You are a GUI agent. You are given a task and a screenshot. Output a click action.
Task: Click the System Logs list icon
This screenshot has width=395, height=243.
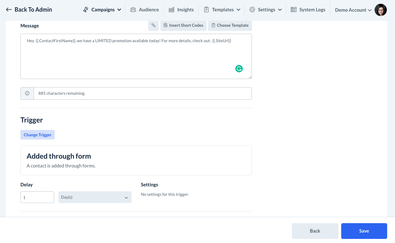tap(293, 10)
